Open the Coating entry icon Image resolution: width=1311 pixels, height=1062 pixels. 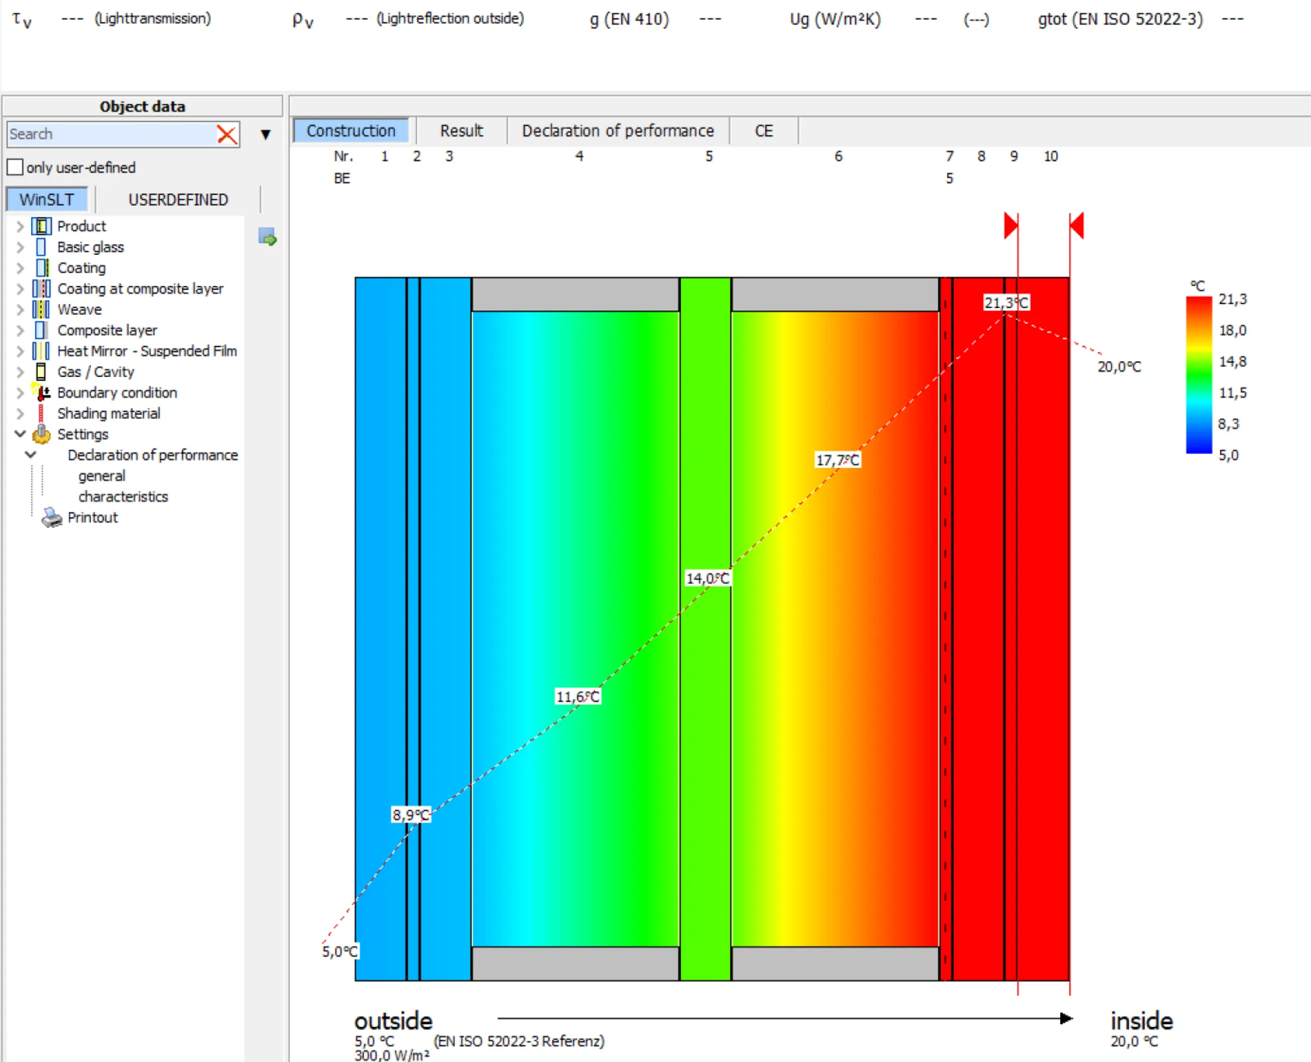[x=42, y=267]
